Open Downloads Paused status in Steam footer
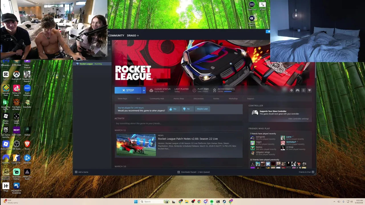This screenshot has height=205, width=365. click(x=194, y=172)
